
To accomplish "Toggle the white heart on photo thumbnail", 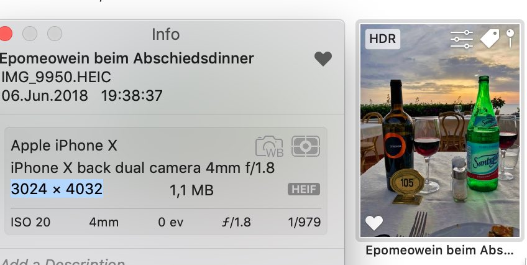I will (374, 223).
